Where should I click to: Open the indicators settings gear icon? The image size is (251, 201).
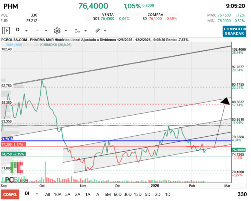tap(57, 31)
